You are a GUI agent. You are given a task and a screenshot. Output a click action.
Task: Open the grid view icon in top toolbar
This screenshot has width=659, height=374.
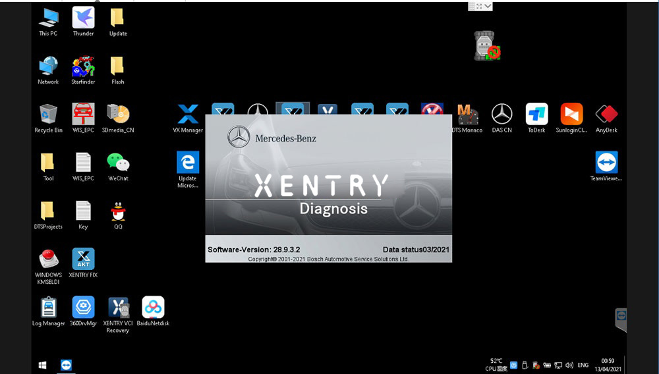tap(472, 6)
